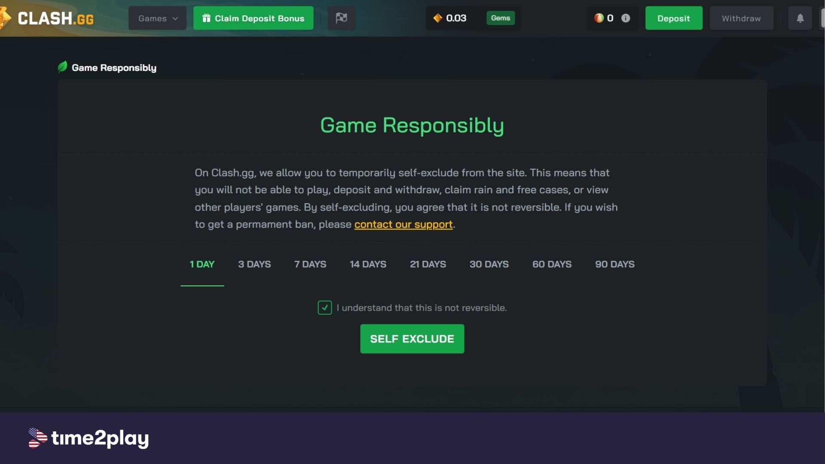The height and width of the screenshot is (464, 825).
Task: Expand the Games dropdown menu
Action: pyautogui.click(x=157, y=18)
